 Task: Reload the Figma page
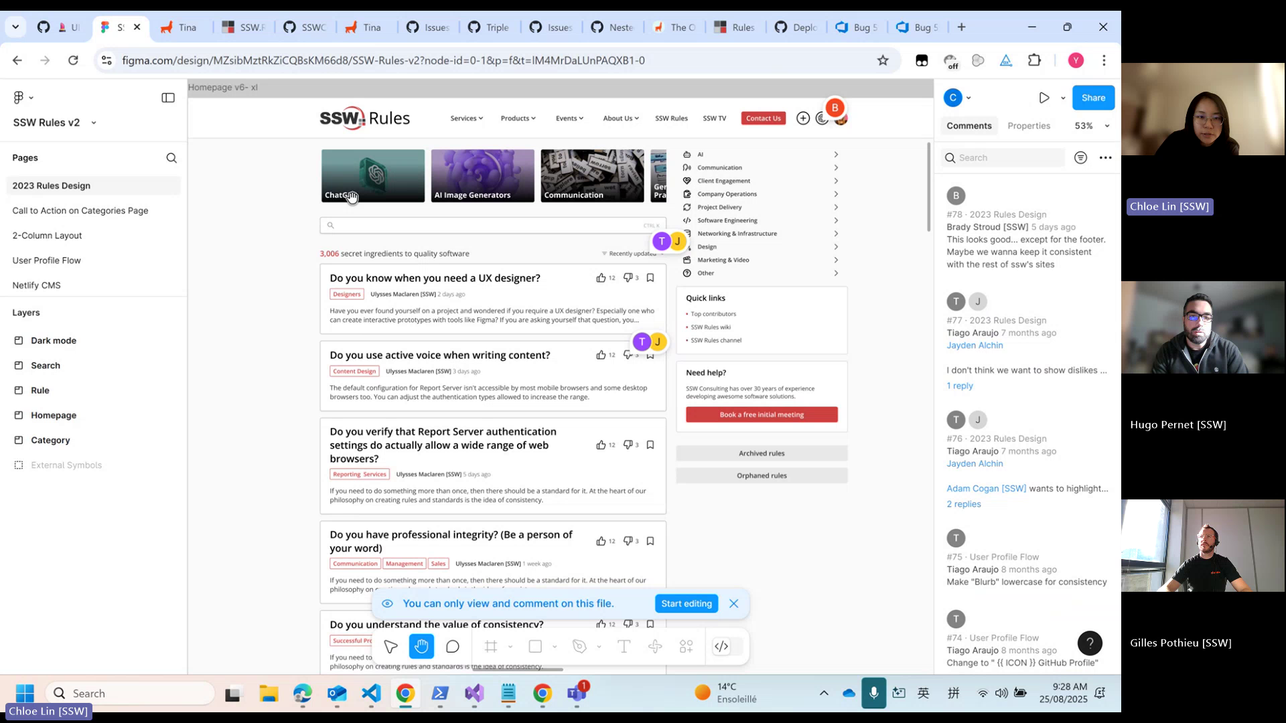(73, 60)
